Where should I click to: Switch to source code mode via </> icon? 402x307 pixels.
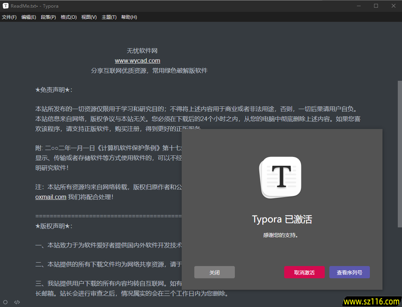click(x=17, y=302)
